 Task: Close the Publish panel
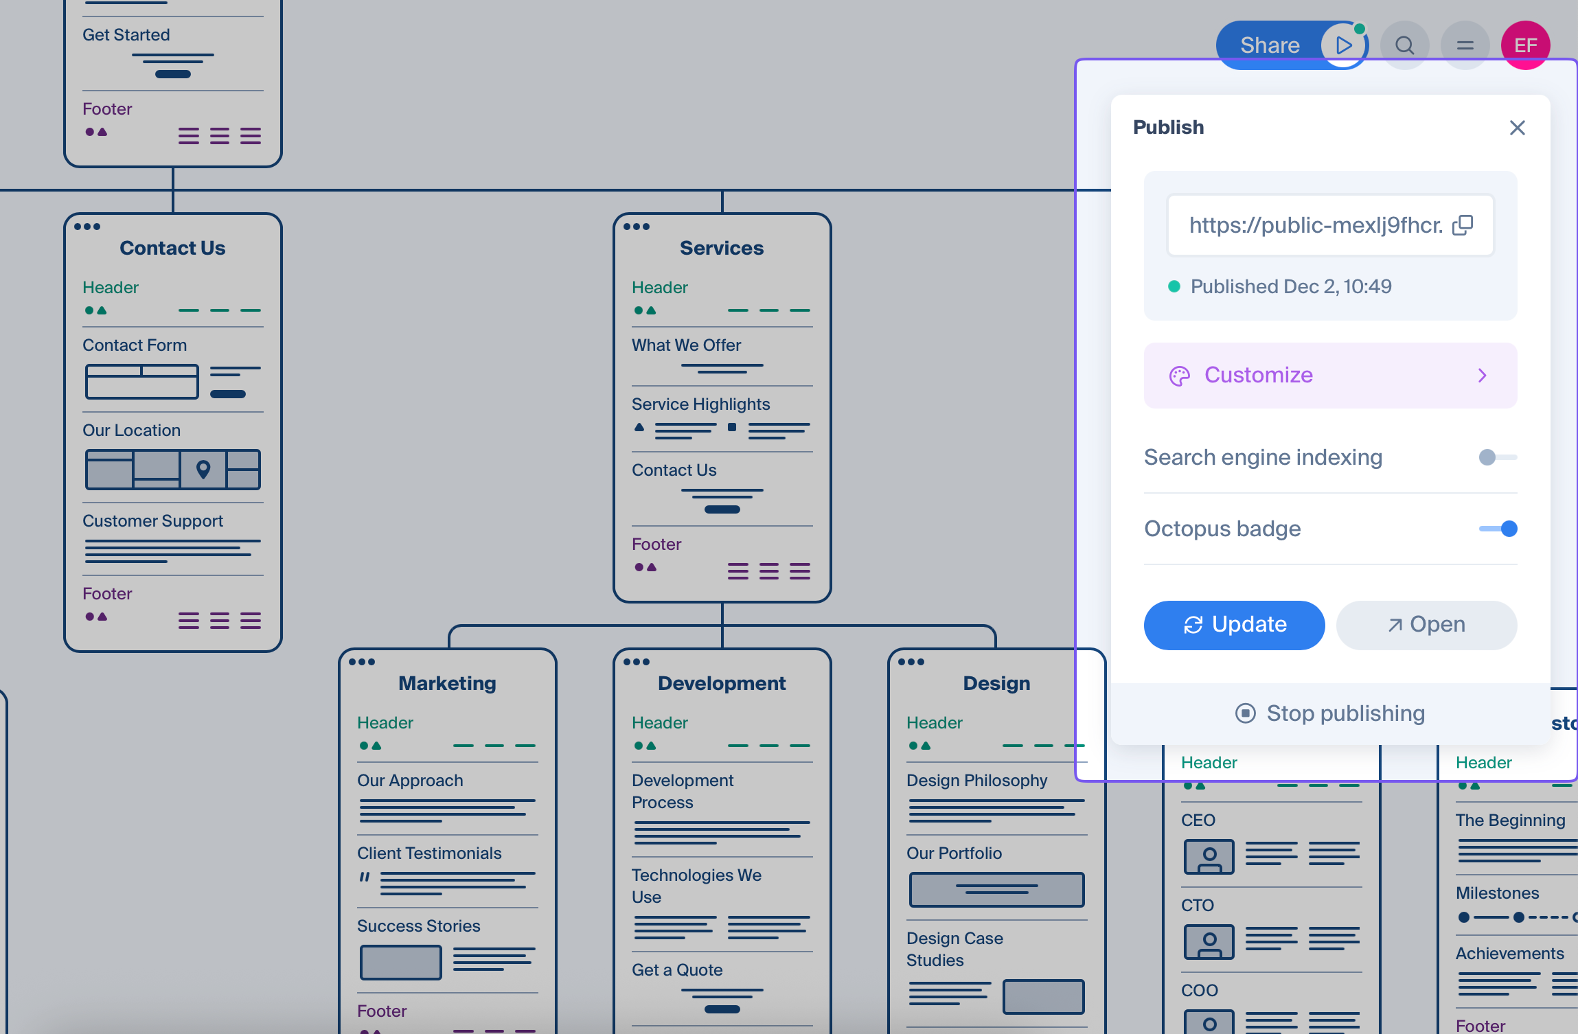coord(1517,128)
